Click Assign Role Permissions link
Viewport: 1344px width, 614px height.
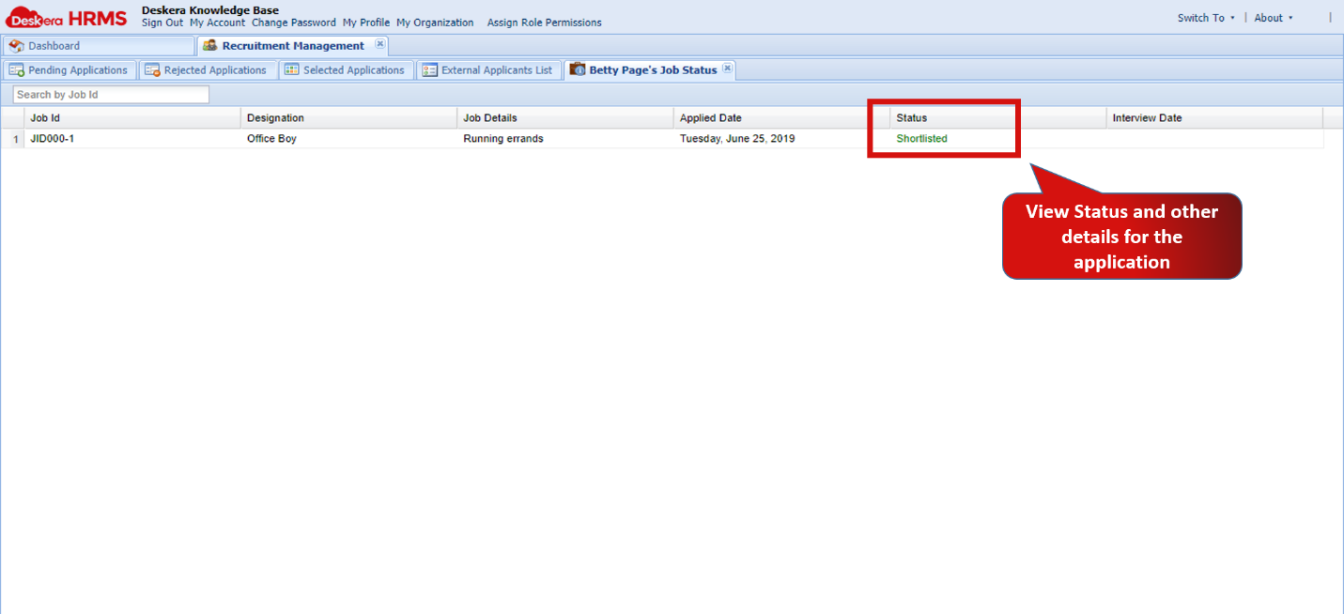point(545,23)
